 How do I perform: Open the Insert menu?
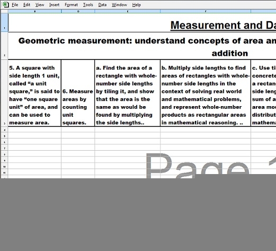coord(54,5)
